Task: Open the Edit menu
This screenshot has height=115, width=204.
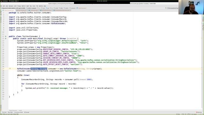Action: click(4, 6)
